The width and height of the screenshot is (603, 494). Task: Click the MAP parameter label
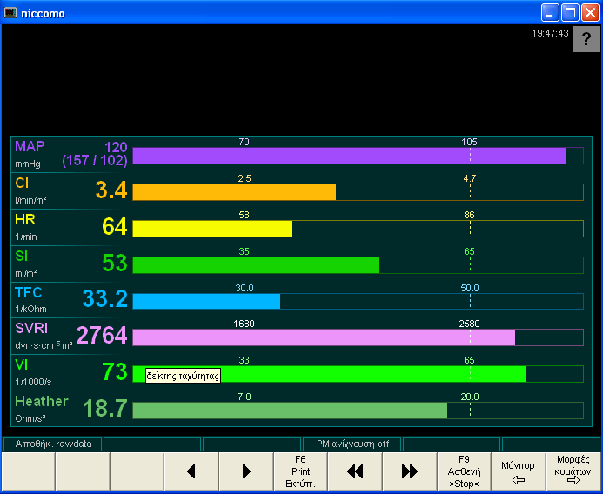coord(30,146)
